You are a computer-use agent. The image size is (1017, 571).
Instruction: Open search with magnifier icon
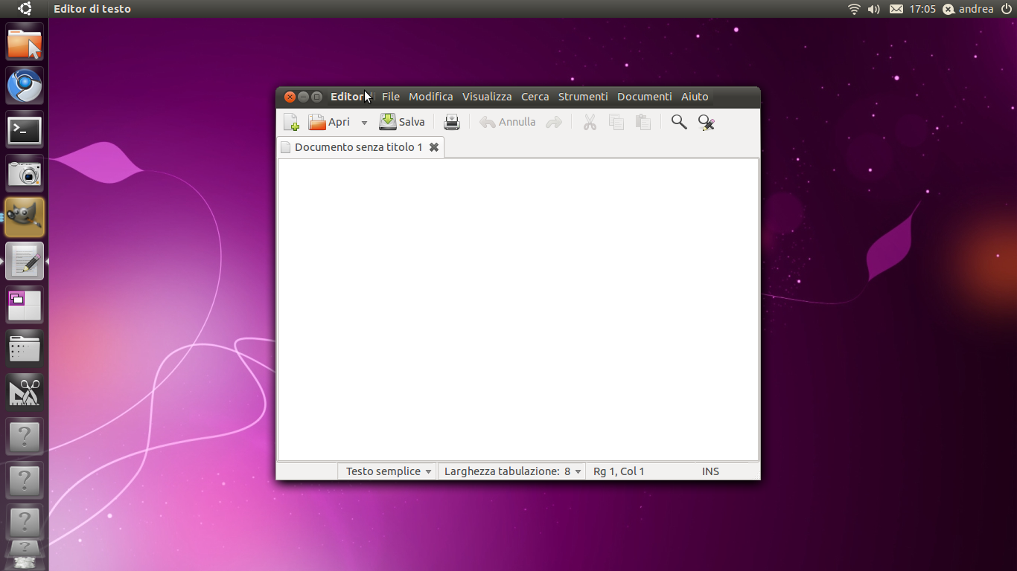[679, 122]
